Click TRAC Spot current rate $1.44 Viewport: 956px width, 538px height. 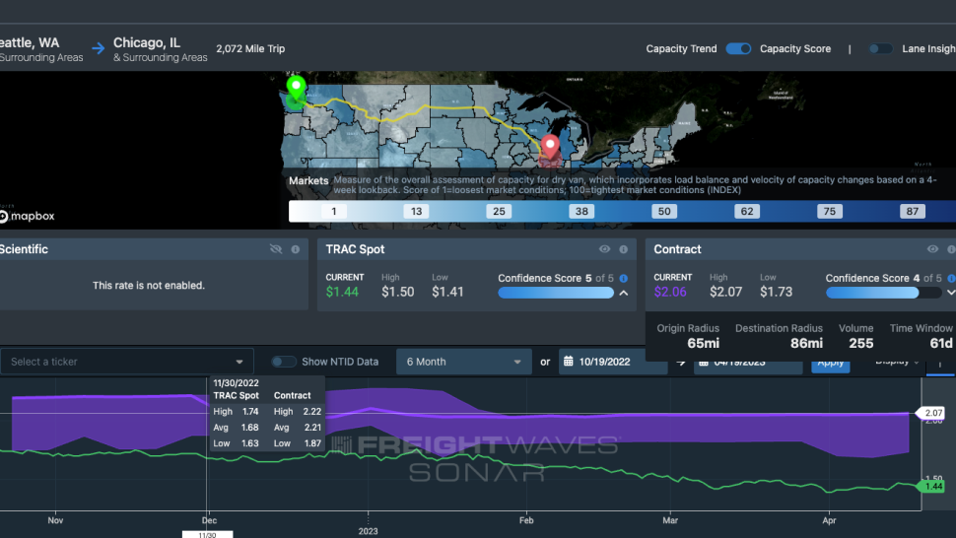pos(342,292)
